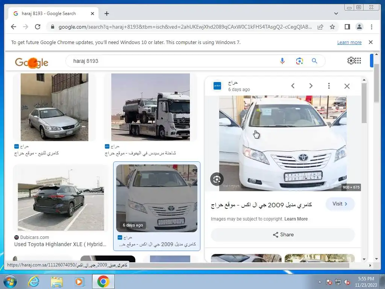Click the 'شاحنة مرسيدس في الهفوف' caption

click(140, 154)
